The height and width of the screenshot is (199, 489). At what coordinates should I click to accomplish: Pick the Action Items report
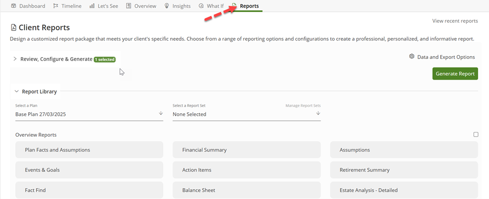click(x=247, y=170)
